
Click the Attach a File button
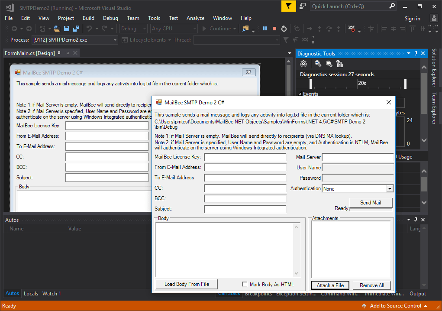tap(330, 285)
